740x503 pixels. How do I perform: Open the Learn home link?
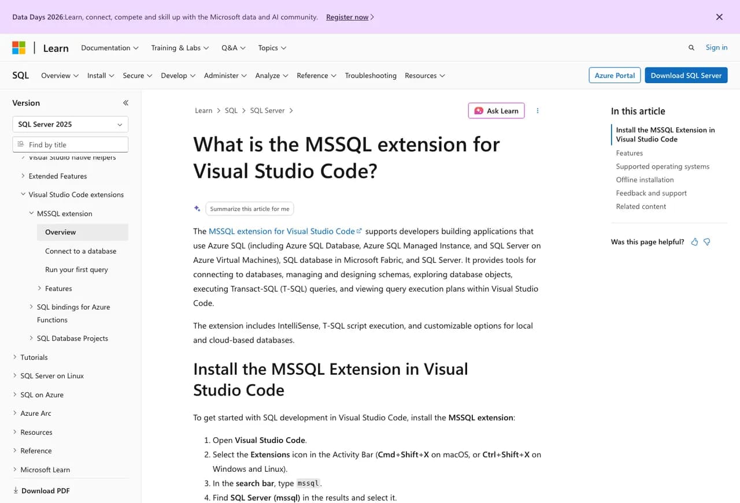(56, 48)
